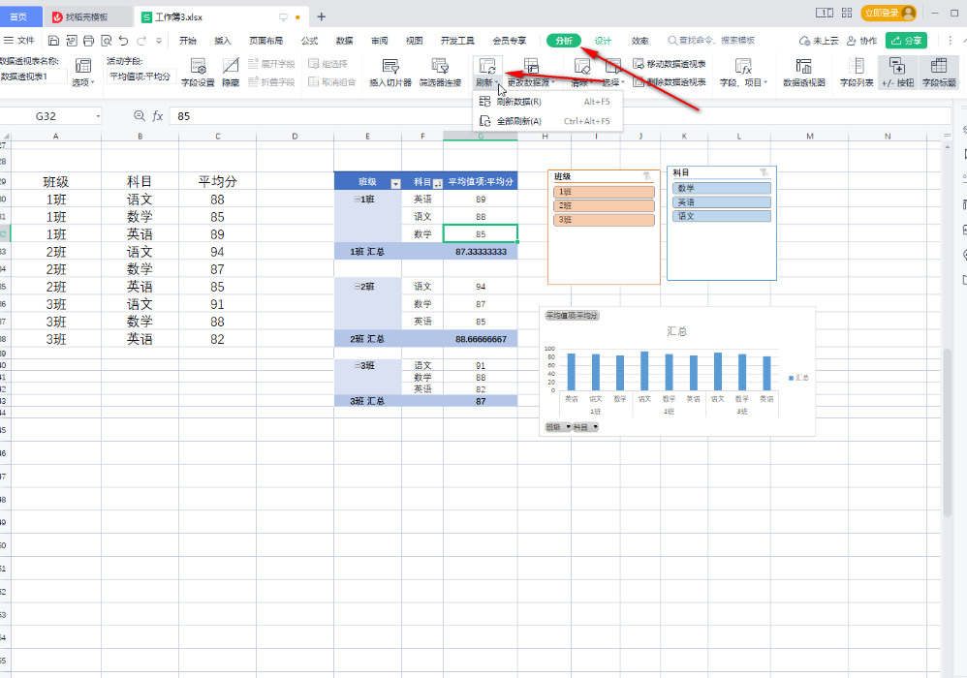Switch to the 设计 ribbon tab
967x678 pixels.
(x=603, y=41)
